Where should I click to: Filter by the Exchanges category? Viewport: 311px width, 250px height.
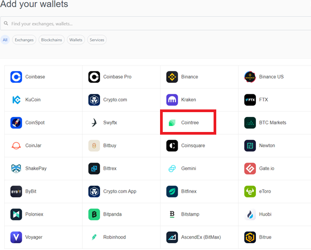pyautogui.click(x=24, y=40)
